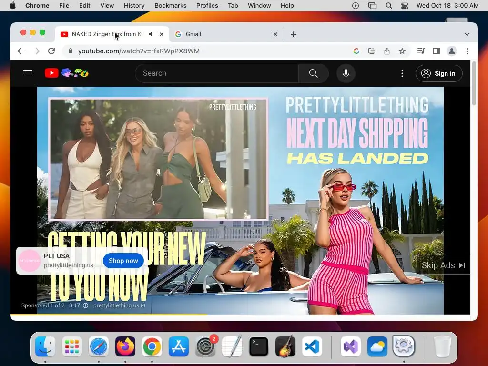
Task: Open the View menu
Action: coord(107,6)
